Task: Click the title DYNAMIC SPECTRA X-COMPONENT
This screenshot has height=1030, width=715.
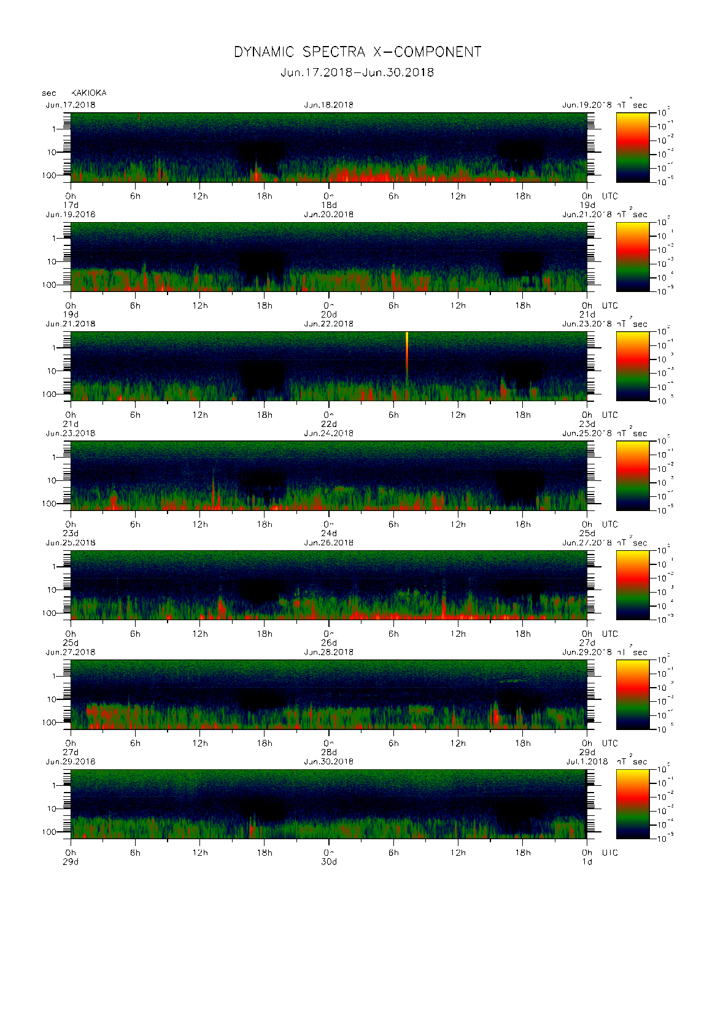Action: [357, 52]
